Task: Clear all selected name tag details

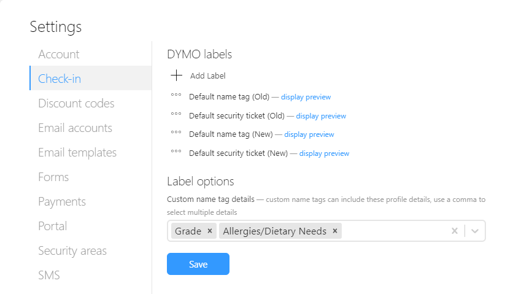Action: click(455, 231)
